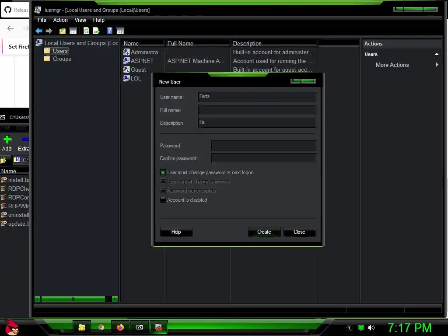This screenshot has height=336, width=448.
Task: Click the Local Users and Groups root icon
Action: [39, 43]
